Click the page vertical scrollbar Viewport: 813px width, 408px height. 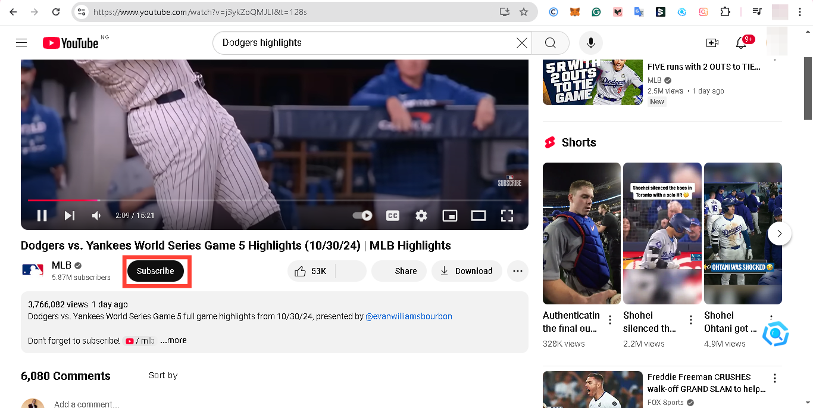pos(808,88)
